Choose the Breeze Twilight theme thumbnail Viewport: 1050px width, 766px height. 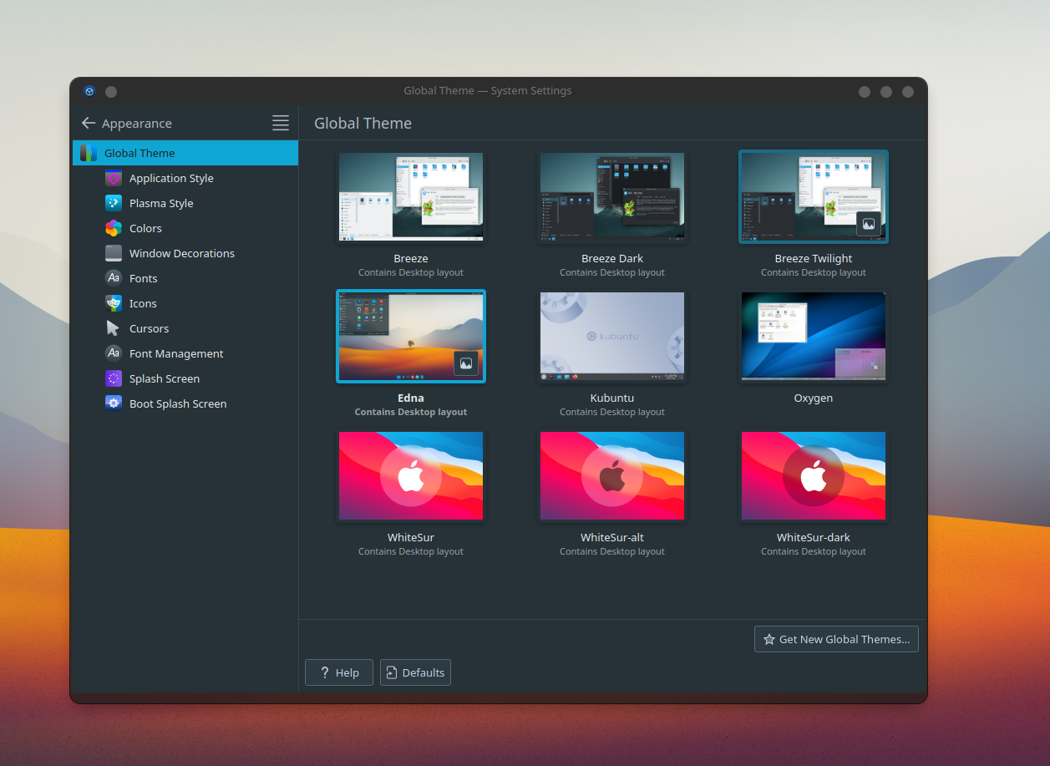814,197
